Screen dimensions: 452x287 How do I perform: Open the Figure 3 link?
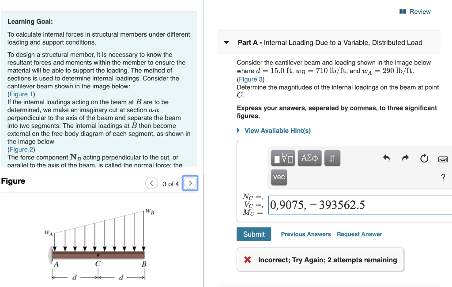(x=250, y=80)
